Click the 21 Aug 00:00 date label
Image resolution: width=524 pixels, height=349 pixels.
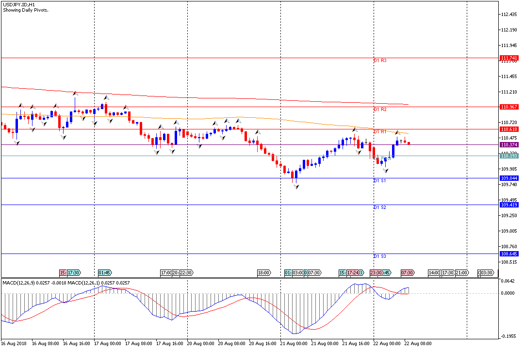click(x=294, y=344)
